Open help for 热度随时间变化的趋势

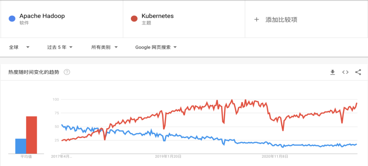point(67,72)
